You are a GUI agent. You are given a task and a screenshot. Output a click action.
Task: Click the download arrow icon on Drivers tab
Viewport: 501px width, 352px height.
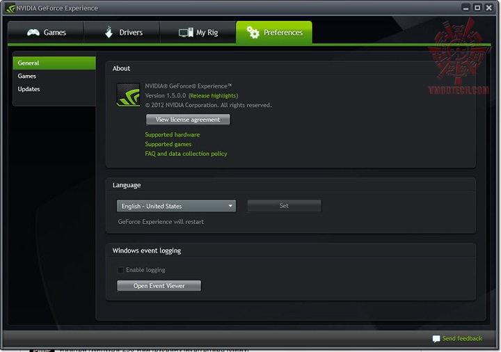109,32
